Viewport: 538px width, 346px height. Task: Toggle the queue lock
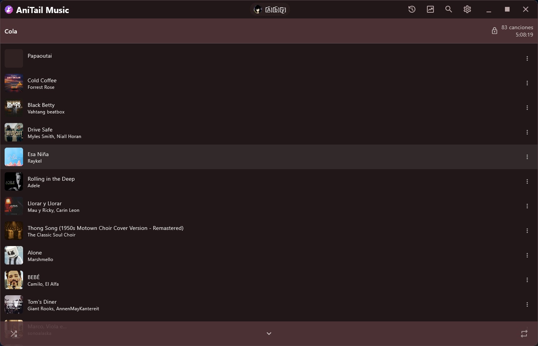point(495,30)
